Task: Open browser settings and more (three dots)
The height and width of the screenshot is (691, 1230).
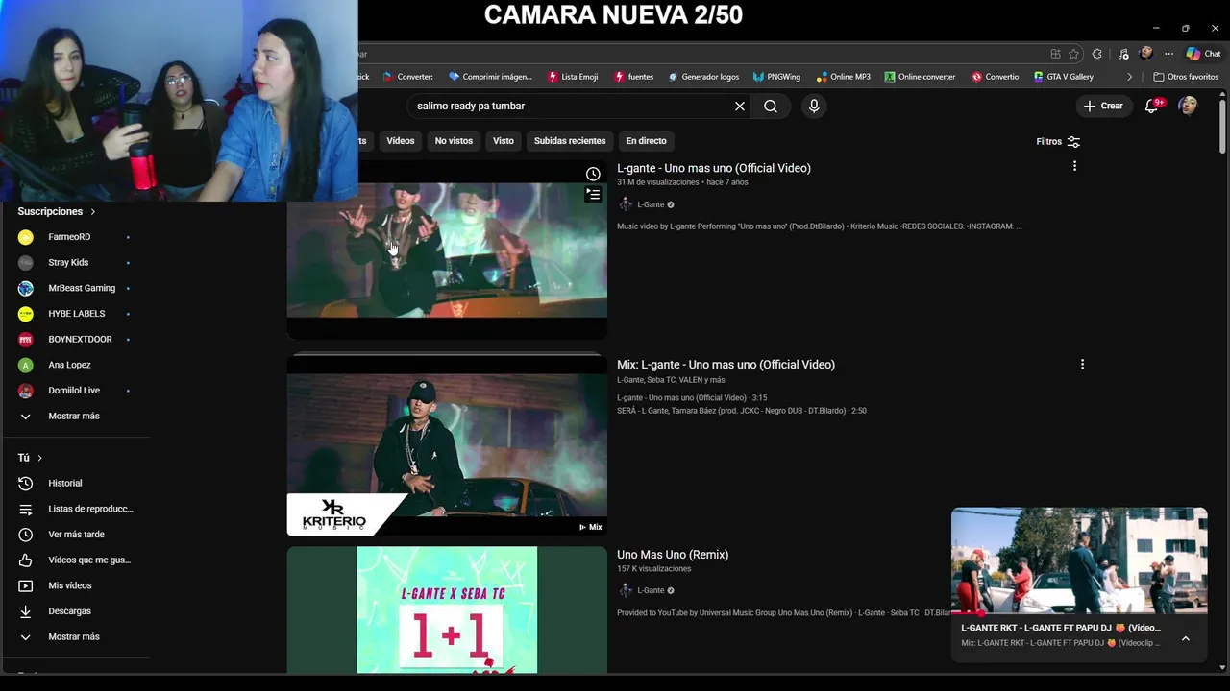Action: point(1168,54)
